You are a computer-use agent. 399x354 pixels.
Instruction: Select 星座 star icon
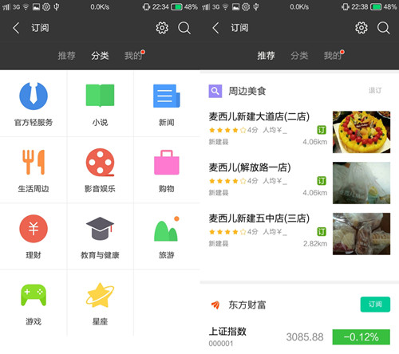[100, 295]
